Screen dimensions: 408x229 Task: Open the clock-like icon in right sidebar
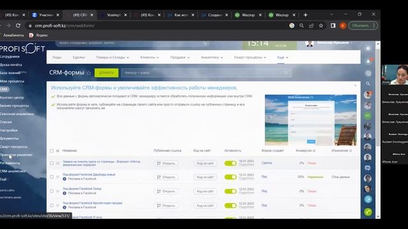point(368,74)
